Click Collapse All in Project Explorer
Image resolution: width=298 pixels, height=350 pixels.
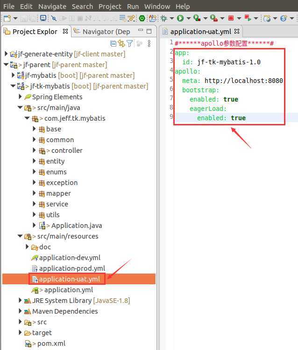coord(114,43)
